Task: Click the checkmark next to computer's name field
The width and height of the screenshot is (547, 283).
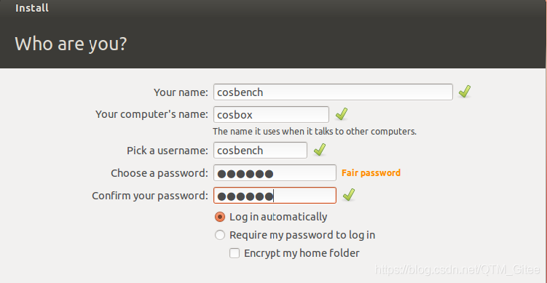Action: tap(341, 114)
